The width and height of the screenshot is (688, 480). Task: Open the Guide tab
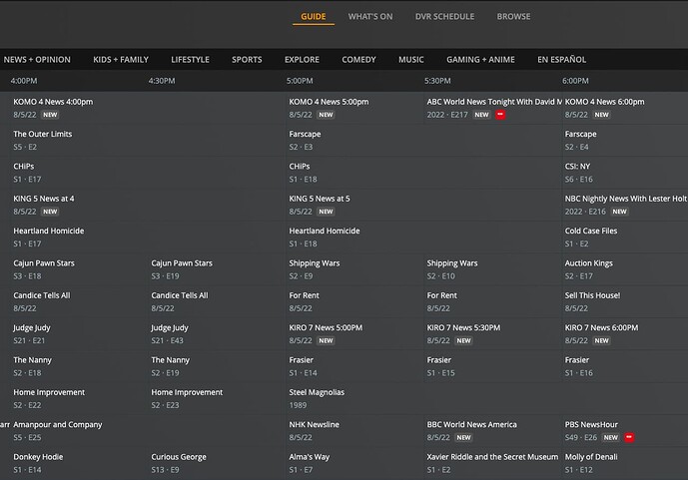coord(314,17)
